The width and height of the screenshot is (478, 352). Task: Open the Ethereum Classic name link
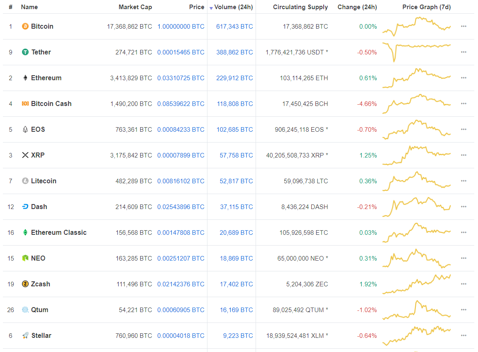coord(59,232)
